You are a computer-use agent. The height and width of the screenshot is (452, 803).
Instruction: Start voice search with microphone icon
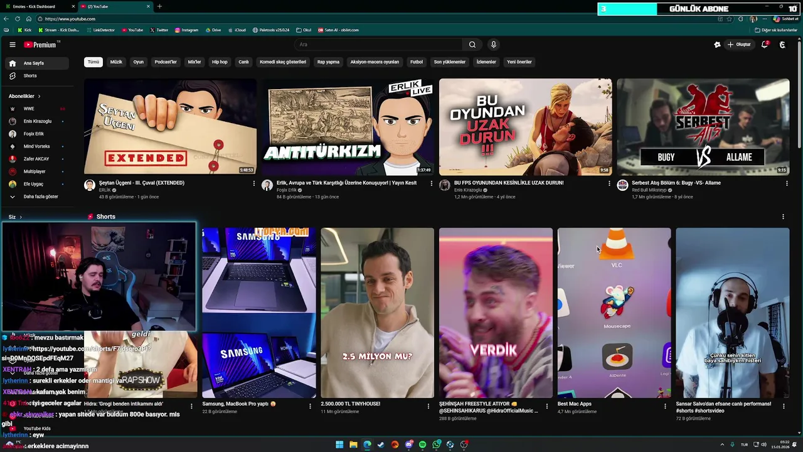(x=494, y=45)
